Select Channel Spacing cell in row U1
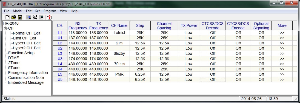 coord(164,38)
